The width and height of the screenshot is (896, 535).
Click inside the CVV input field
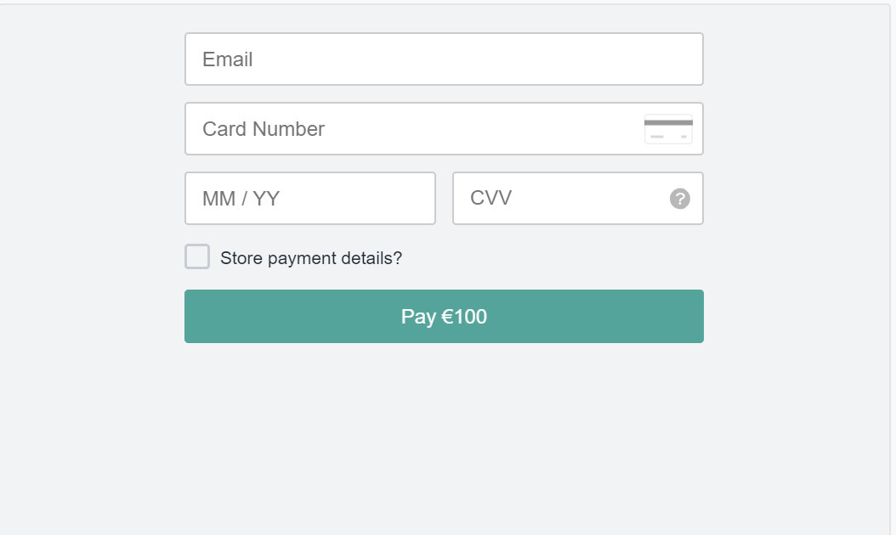(561, 199)
